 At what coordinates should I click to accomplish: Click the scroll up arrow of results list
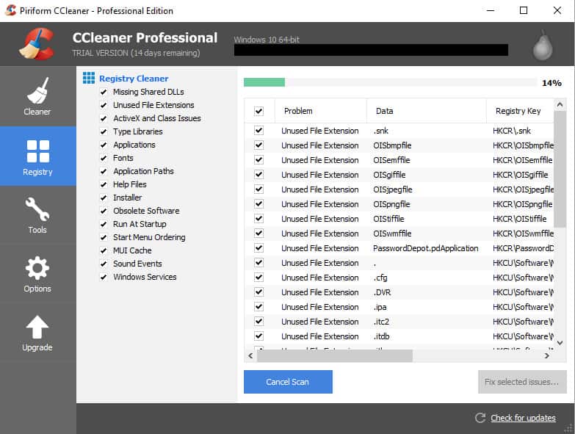pos(560,104)
